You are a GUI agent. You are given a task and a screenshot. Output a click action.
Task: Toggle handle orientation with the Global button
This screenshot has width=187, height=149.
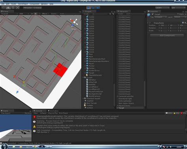pos(37,8)
